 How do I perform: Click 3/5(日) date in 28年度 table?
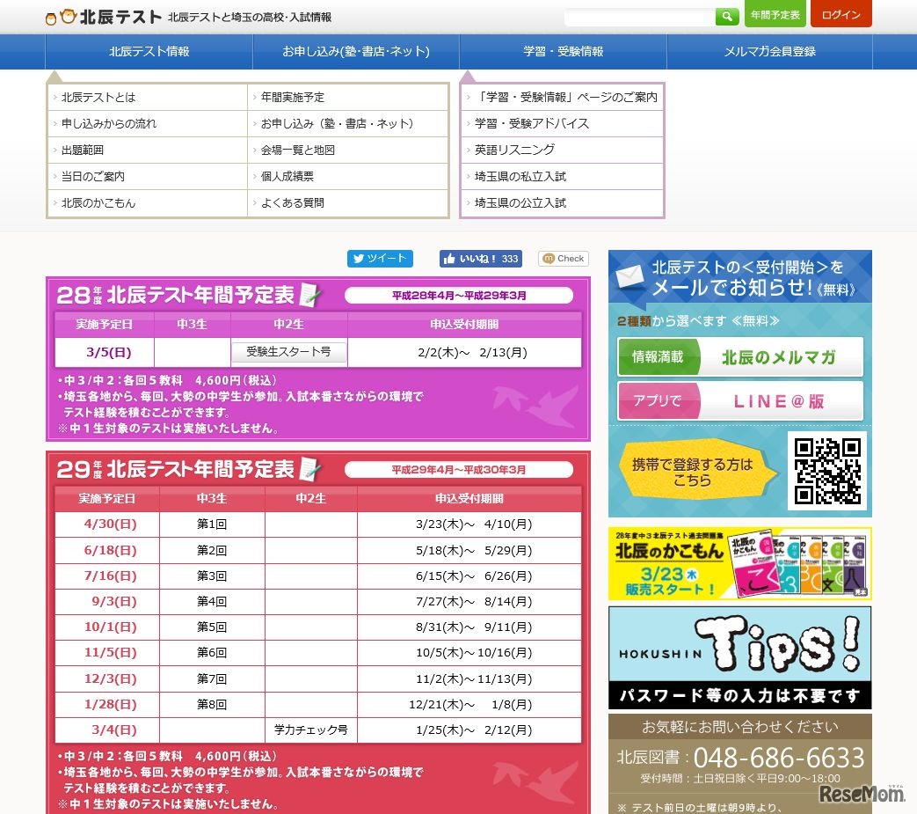click(109, 352)
